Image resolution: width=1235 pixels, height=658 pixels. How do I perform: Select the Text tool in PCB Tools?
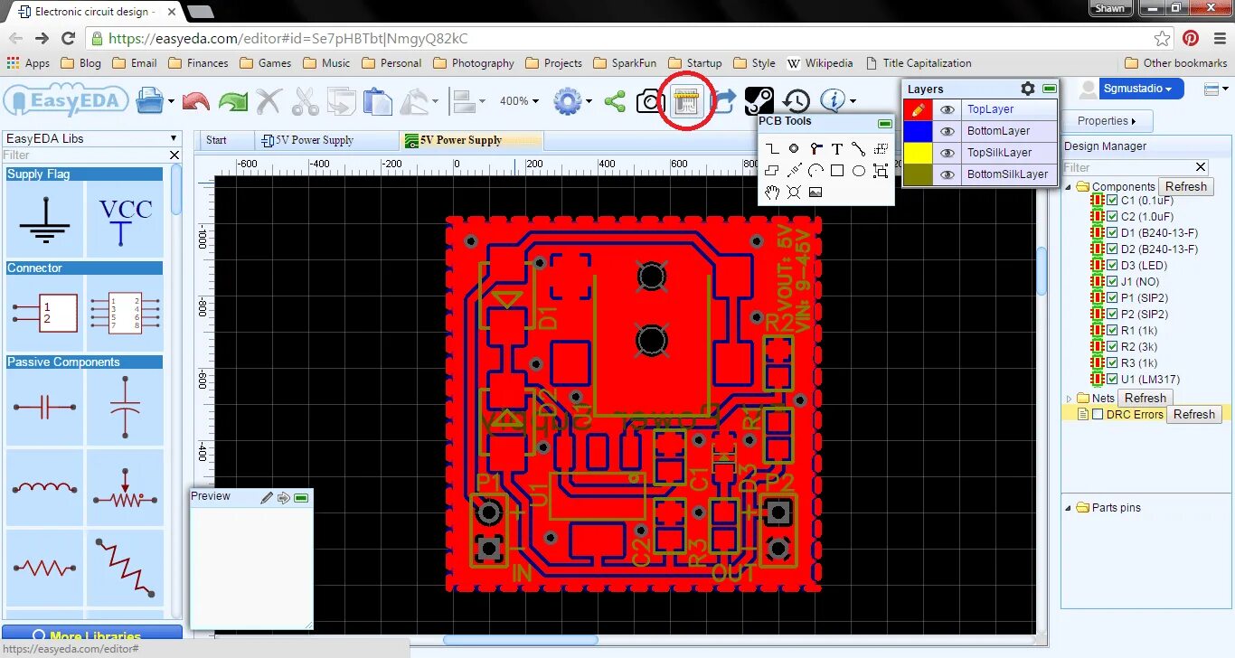[837, 148]
